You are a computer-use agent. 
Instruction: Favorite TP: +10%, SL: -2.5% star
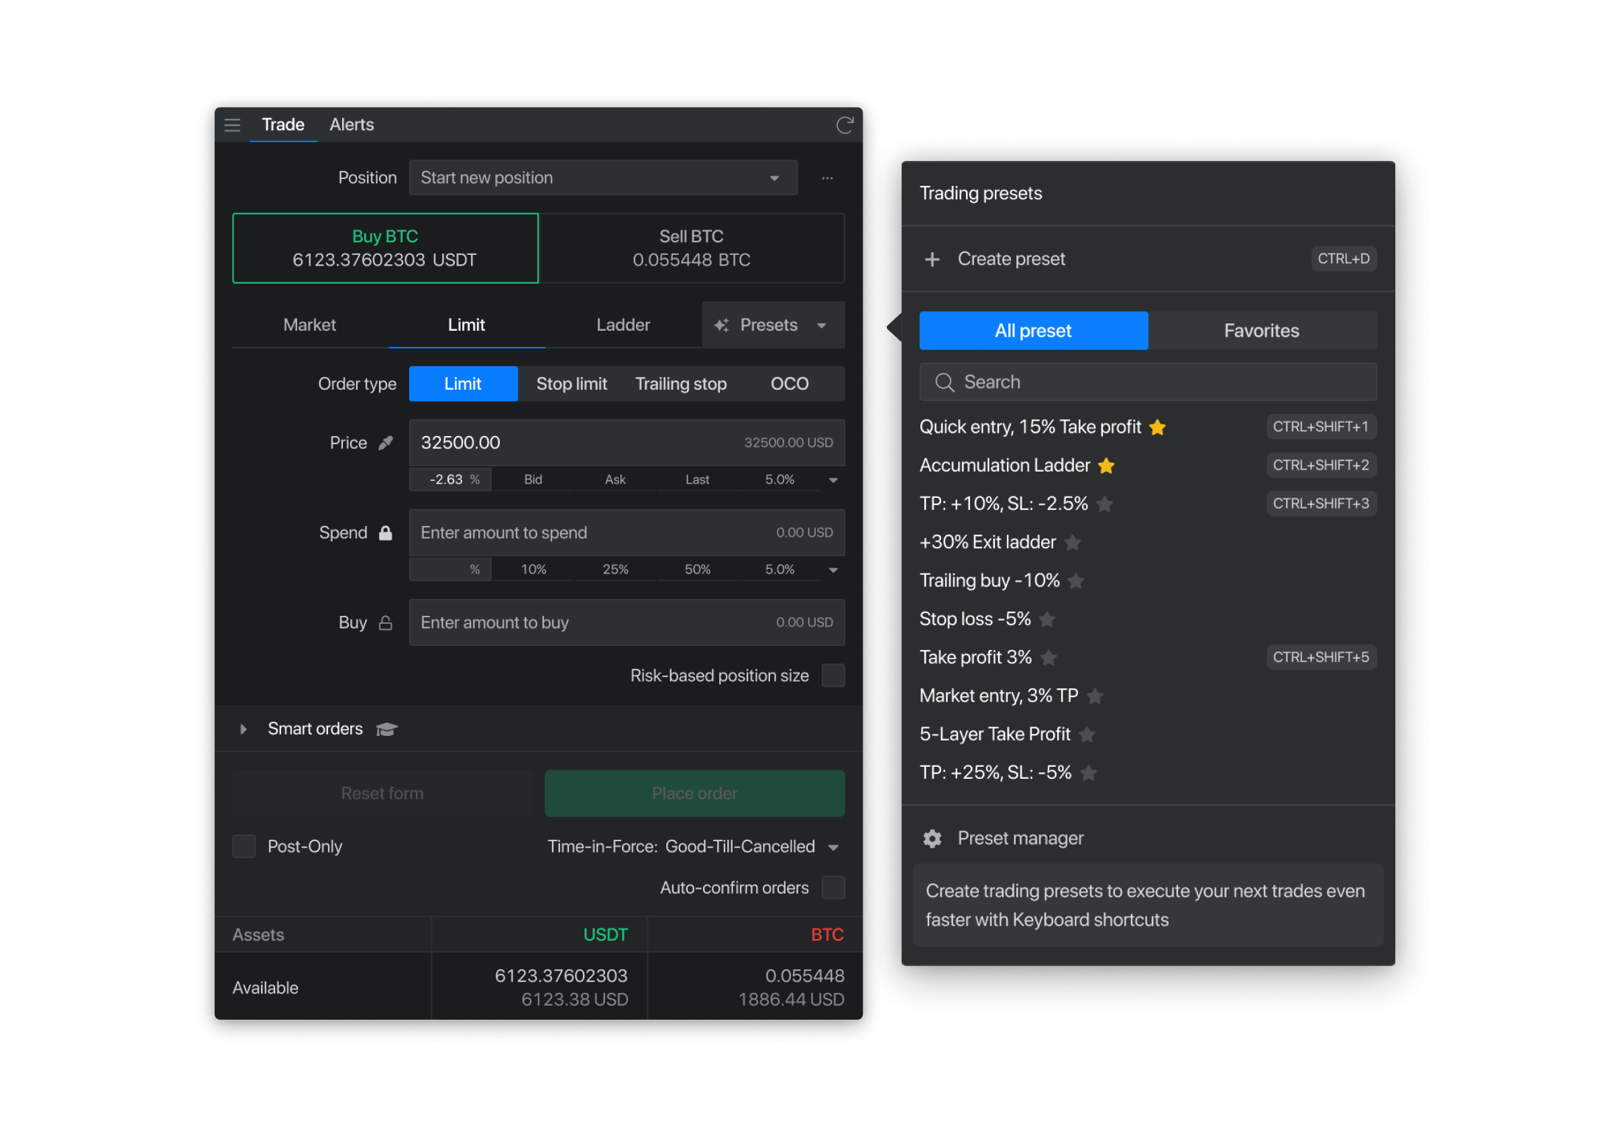click(1104, 504)
